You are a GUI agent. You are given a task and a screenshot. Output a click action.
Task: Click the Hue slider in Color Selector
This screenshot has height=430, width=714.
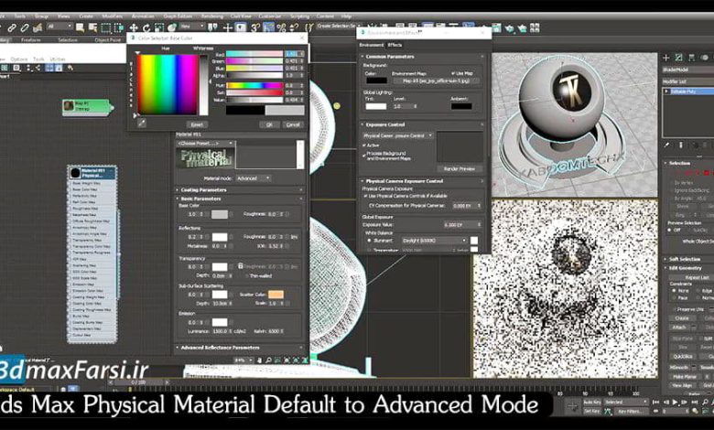point(254,85)
